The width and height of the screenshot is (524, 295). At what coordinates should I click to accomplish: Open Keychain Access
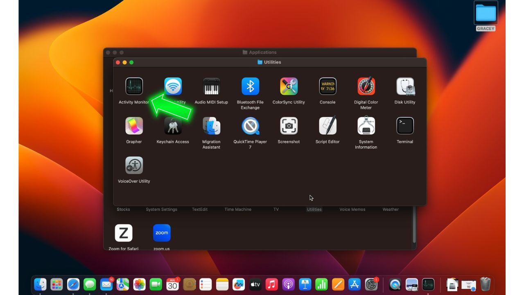[173, 126]
